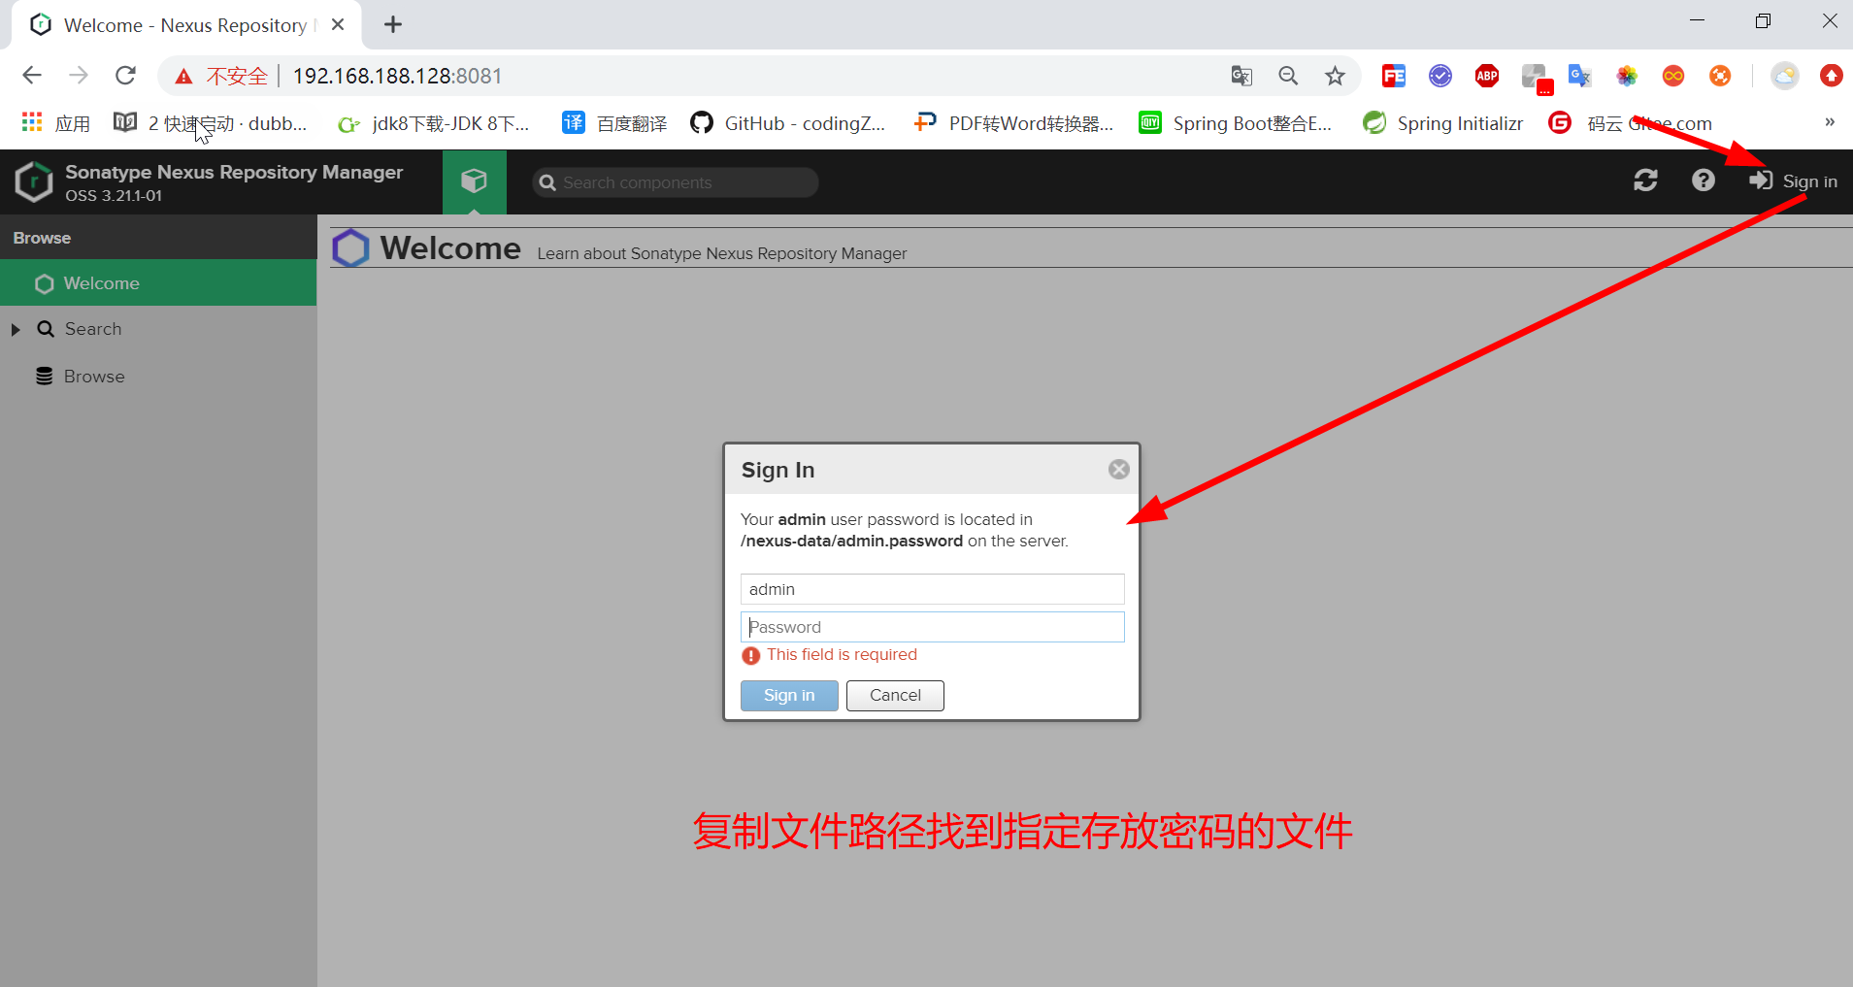
Task: Go forward with the browser forward arrow
Action: (x=79, y=76)
